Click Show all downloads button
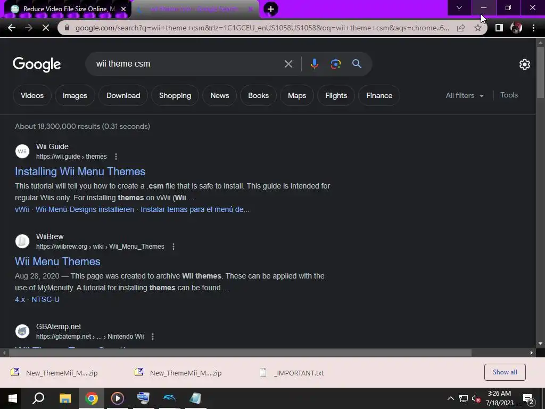Image resolution: width=545 pixels, height=409 pixels. pyautogui.click(x=505, y=372)
